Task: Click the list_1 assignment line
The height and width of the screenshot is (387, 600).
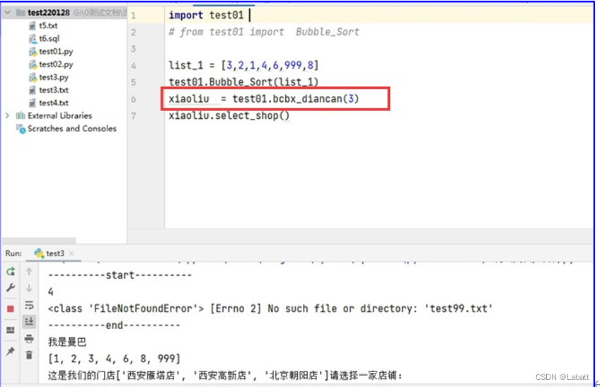Action: pyautogui.click(x=243, y=66)
